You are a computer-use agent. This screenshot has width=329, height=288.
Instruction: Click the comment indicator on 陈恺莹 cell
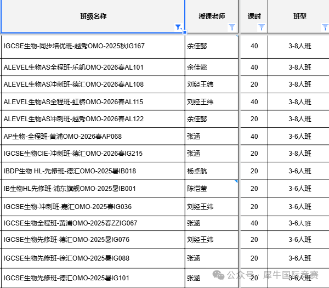(x=236, y=181)
